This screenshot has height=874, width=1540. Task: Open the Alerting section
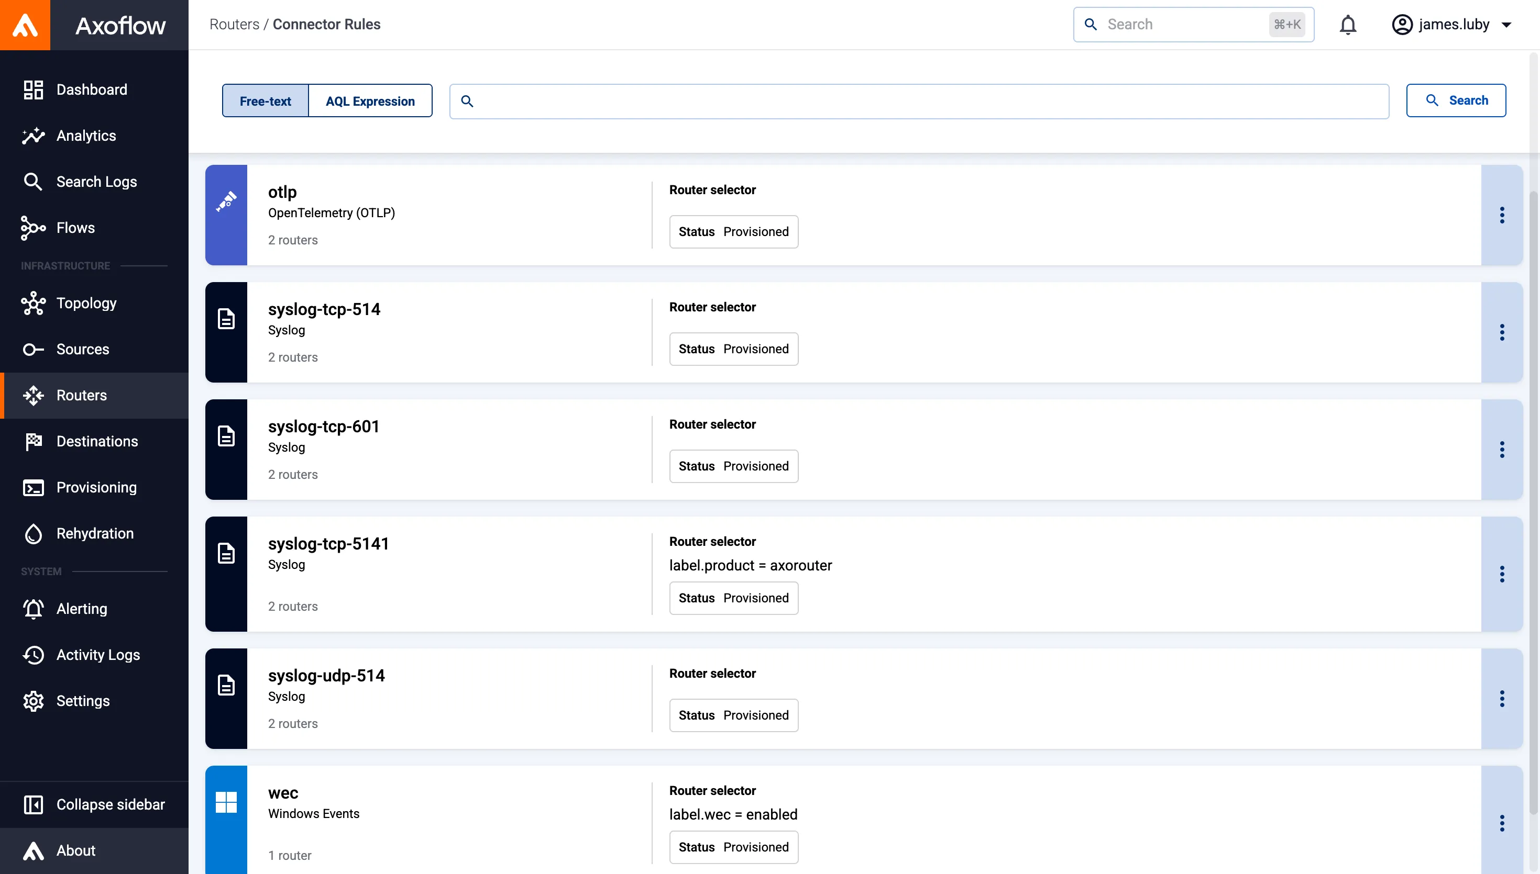(82, 609)
